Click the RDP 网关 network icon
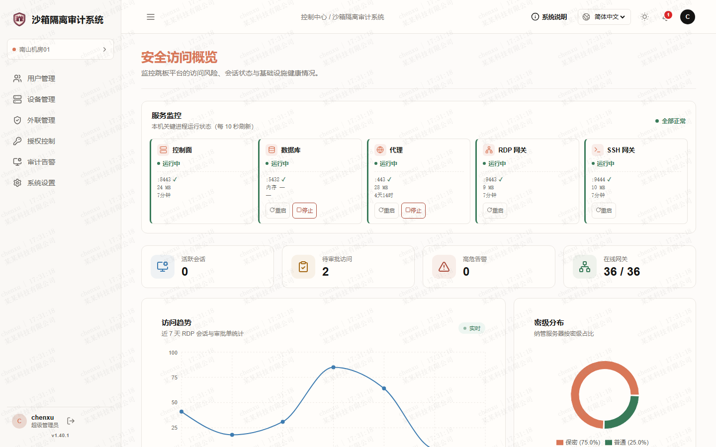This screenshot has width=716, height=447. tap(489, 150)
